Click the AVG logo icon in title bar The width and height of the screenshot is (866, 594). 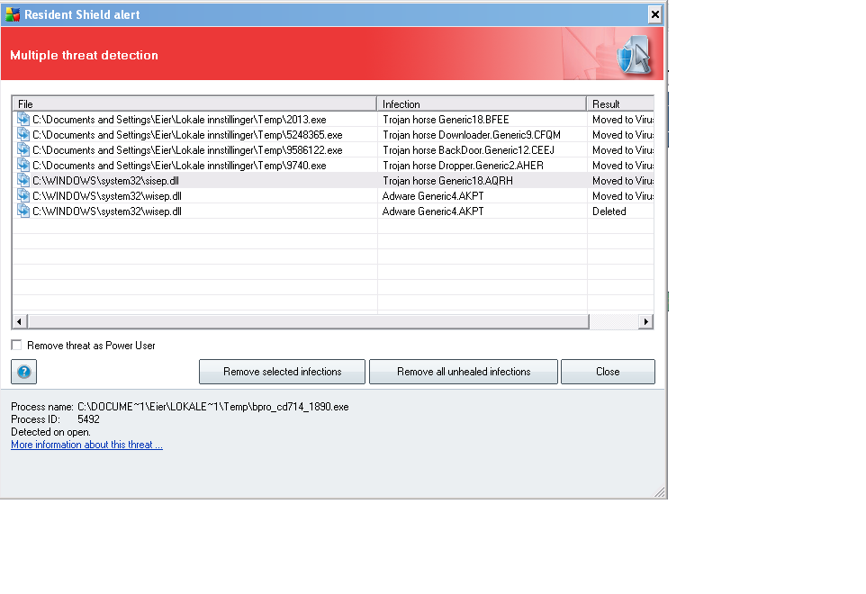(13, 15)
